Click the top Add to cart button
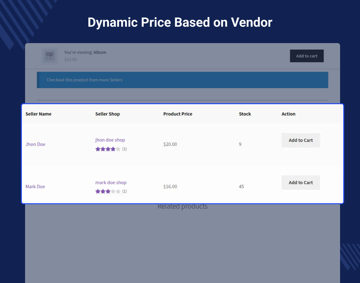This screenshot has width=360, height=283. point(307,56)
